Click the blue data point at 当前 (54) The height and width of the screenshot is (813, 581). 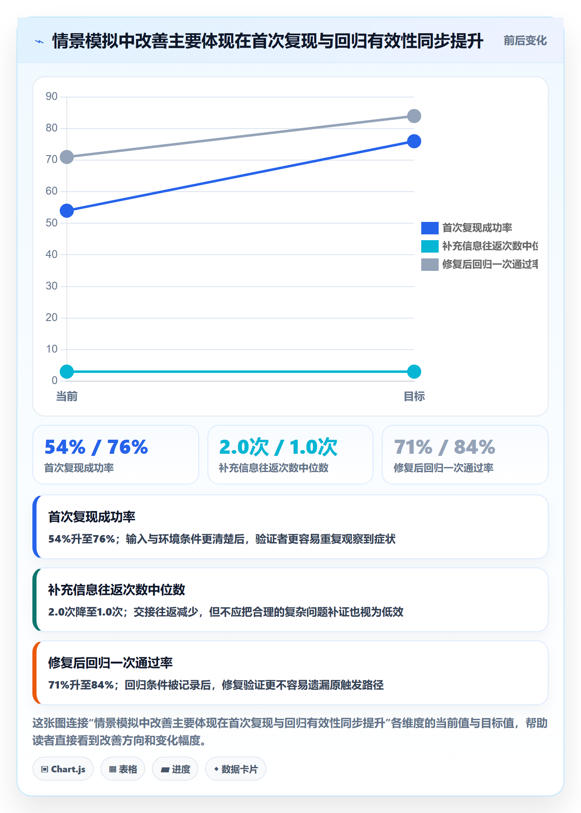[67, 211]
